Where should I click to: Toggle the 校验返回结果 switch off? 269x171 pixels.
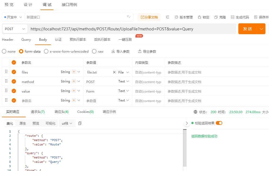tap(219, 123)
